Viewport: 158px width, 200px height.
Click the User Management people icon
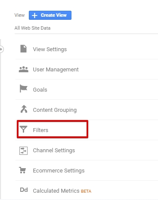pos(24,69)
